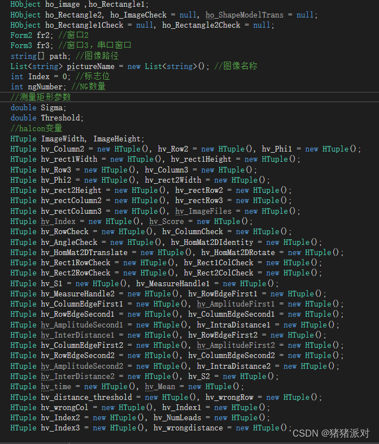Click the hv_Index1 variable
This screenshot has height=444, width=379.
[x=182, y=408]
